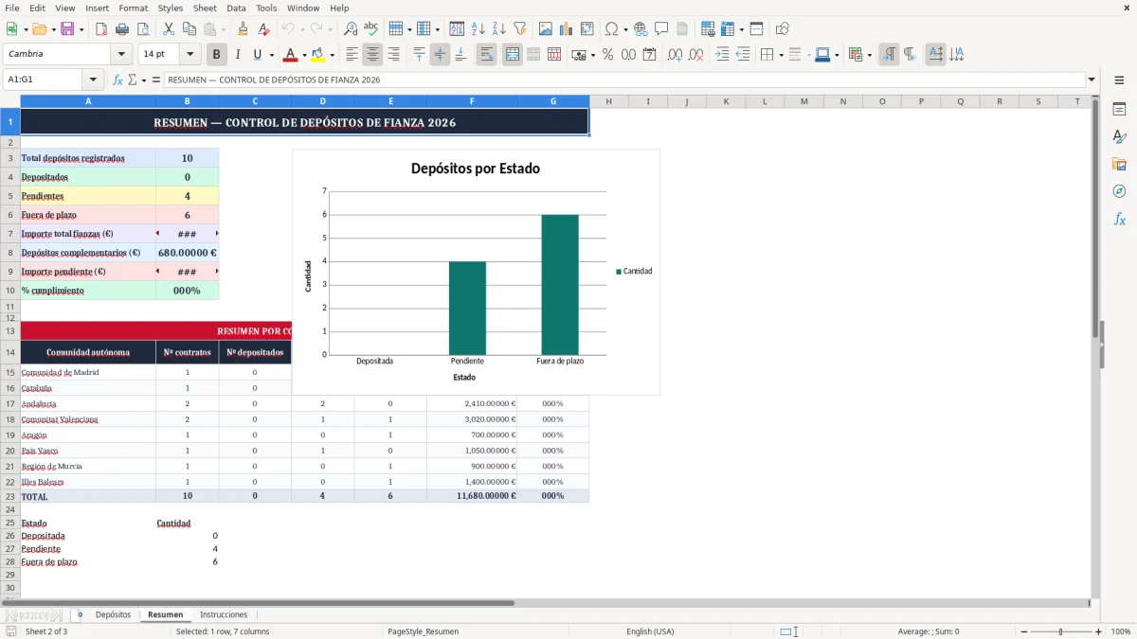Click the zoom slider handle
1137x639 pixels.
tap(1061, 631)
